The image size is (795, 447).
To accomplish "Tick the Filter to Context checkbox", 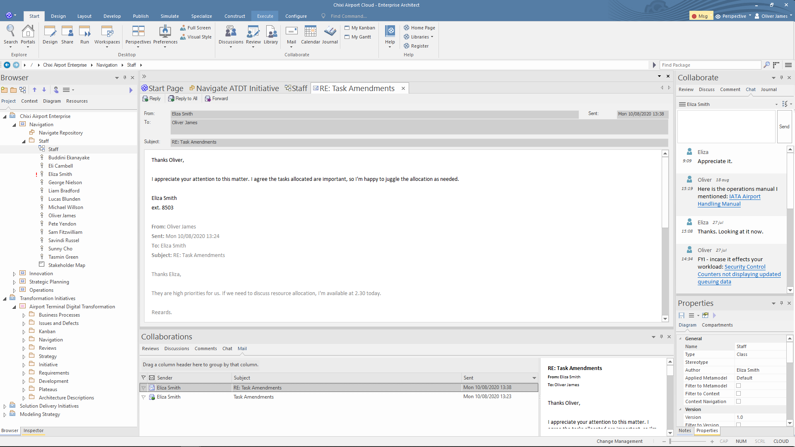I will coord(738,394).
